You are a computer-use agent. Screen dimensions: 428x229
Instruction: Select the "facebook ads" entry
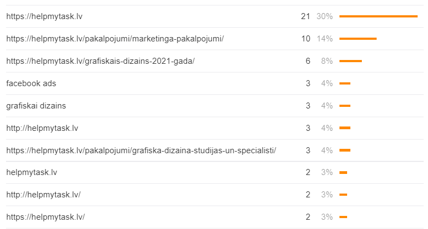coord(31,83)
